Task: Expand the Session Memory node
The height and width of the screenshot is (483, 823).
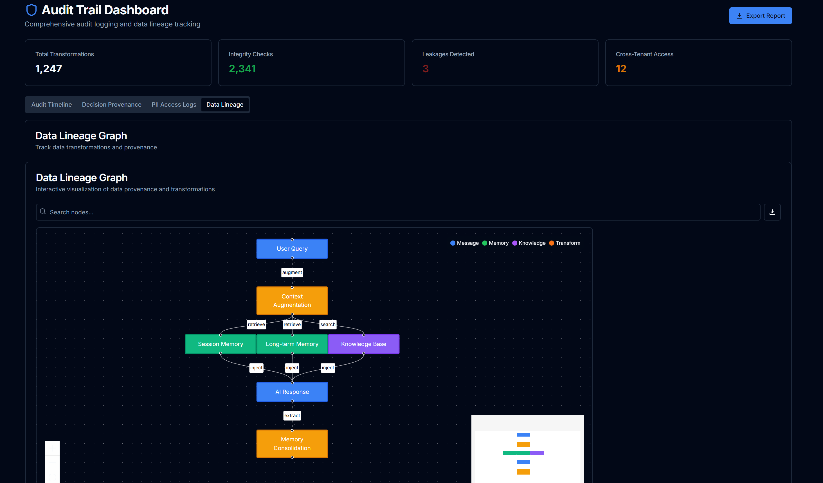Action: [x=221, y=344]
